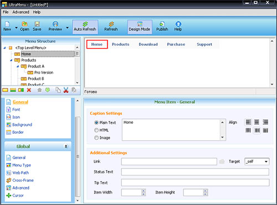Click the Help toolbar icon
The image size is (277, 205).
coord(178,27)
